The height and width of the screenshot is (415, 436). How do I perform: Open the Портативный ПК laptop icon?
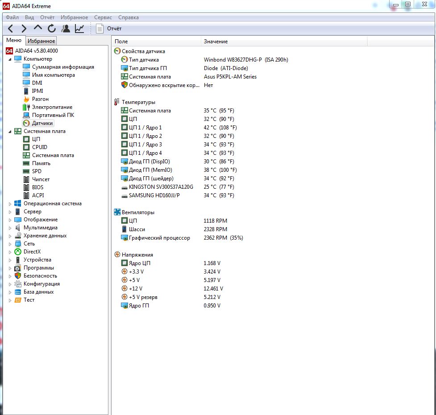coord(26,115)
